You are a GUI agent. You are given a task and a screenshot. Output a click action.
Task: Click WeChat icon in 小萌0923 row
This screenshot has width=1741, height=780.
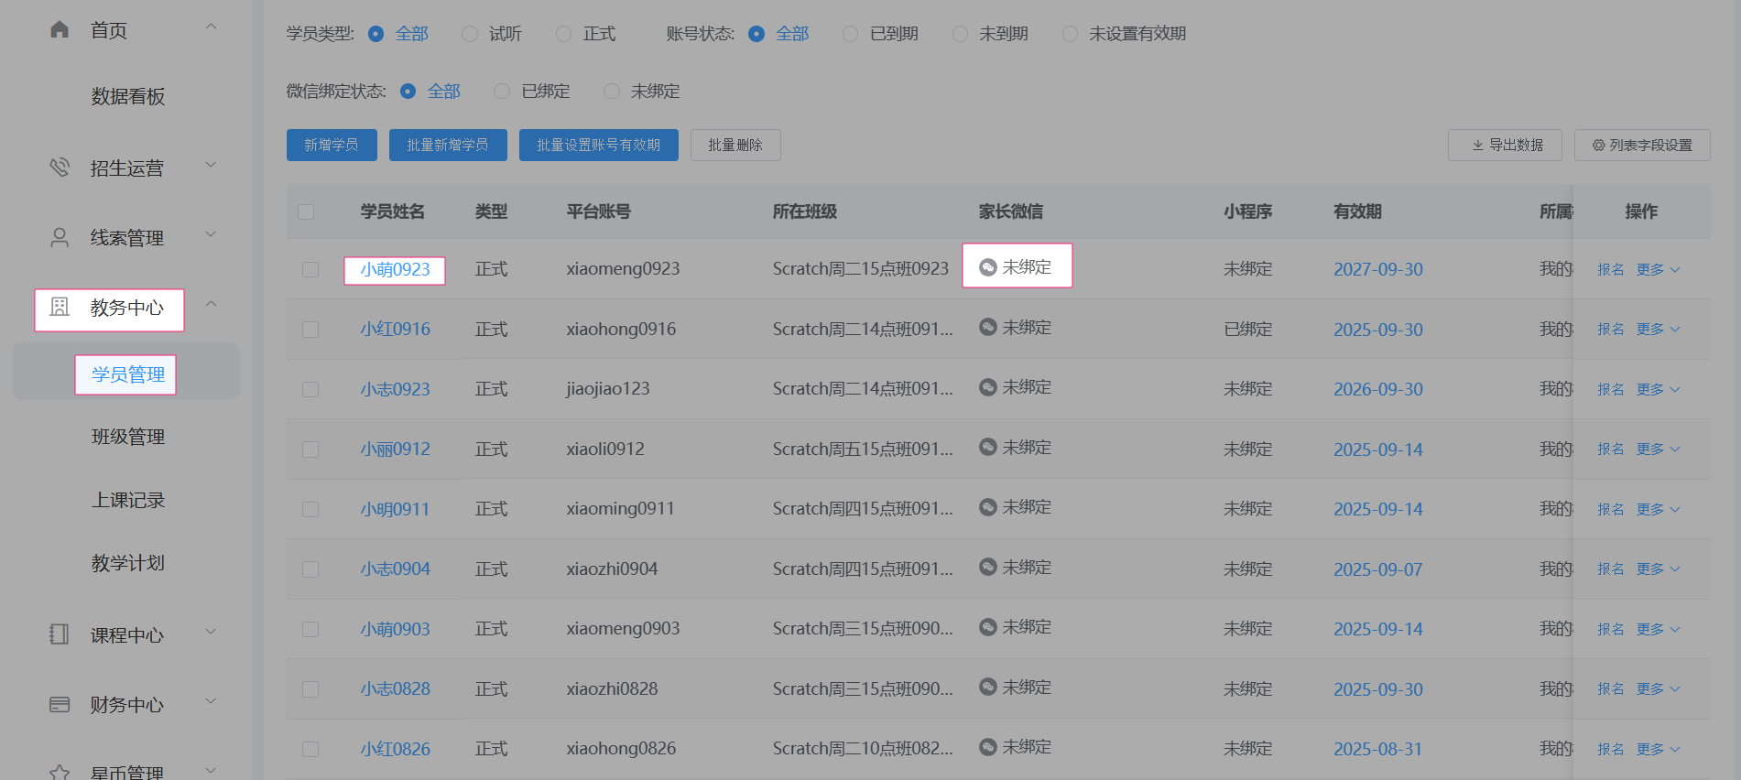point(988,267)
